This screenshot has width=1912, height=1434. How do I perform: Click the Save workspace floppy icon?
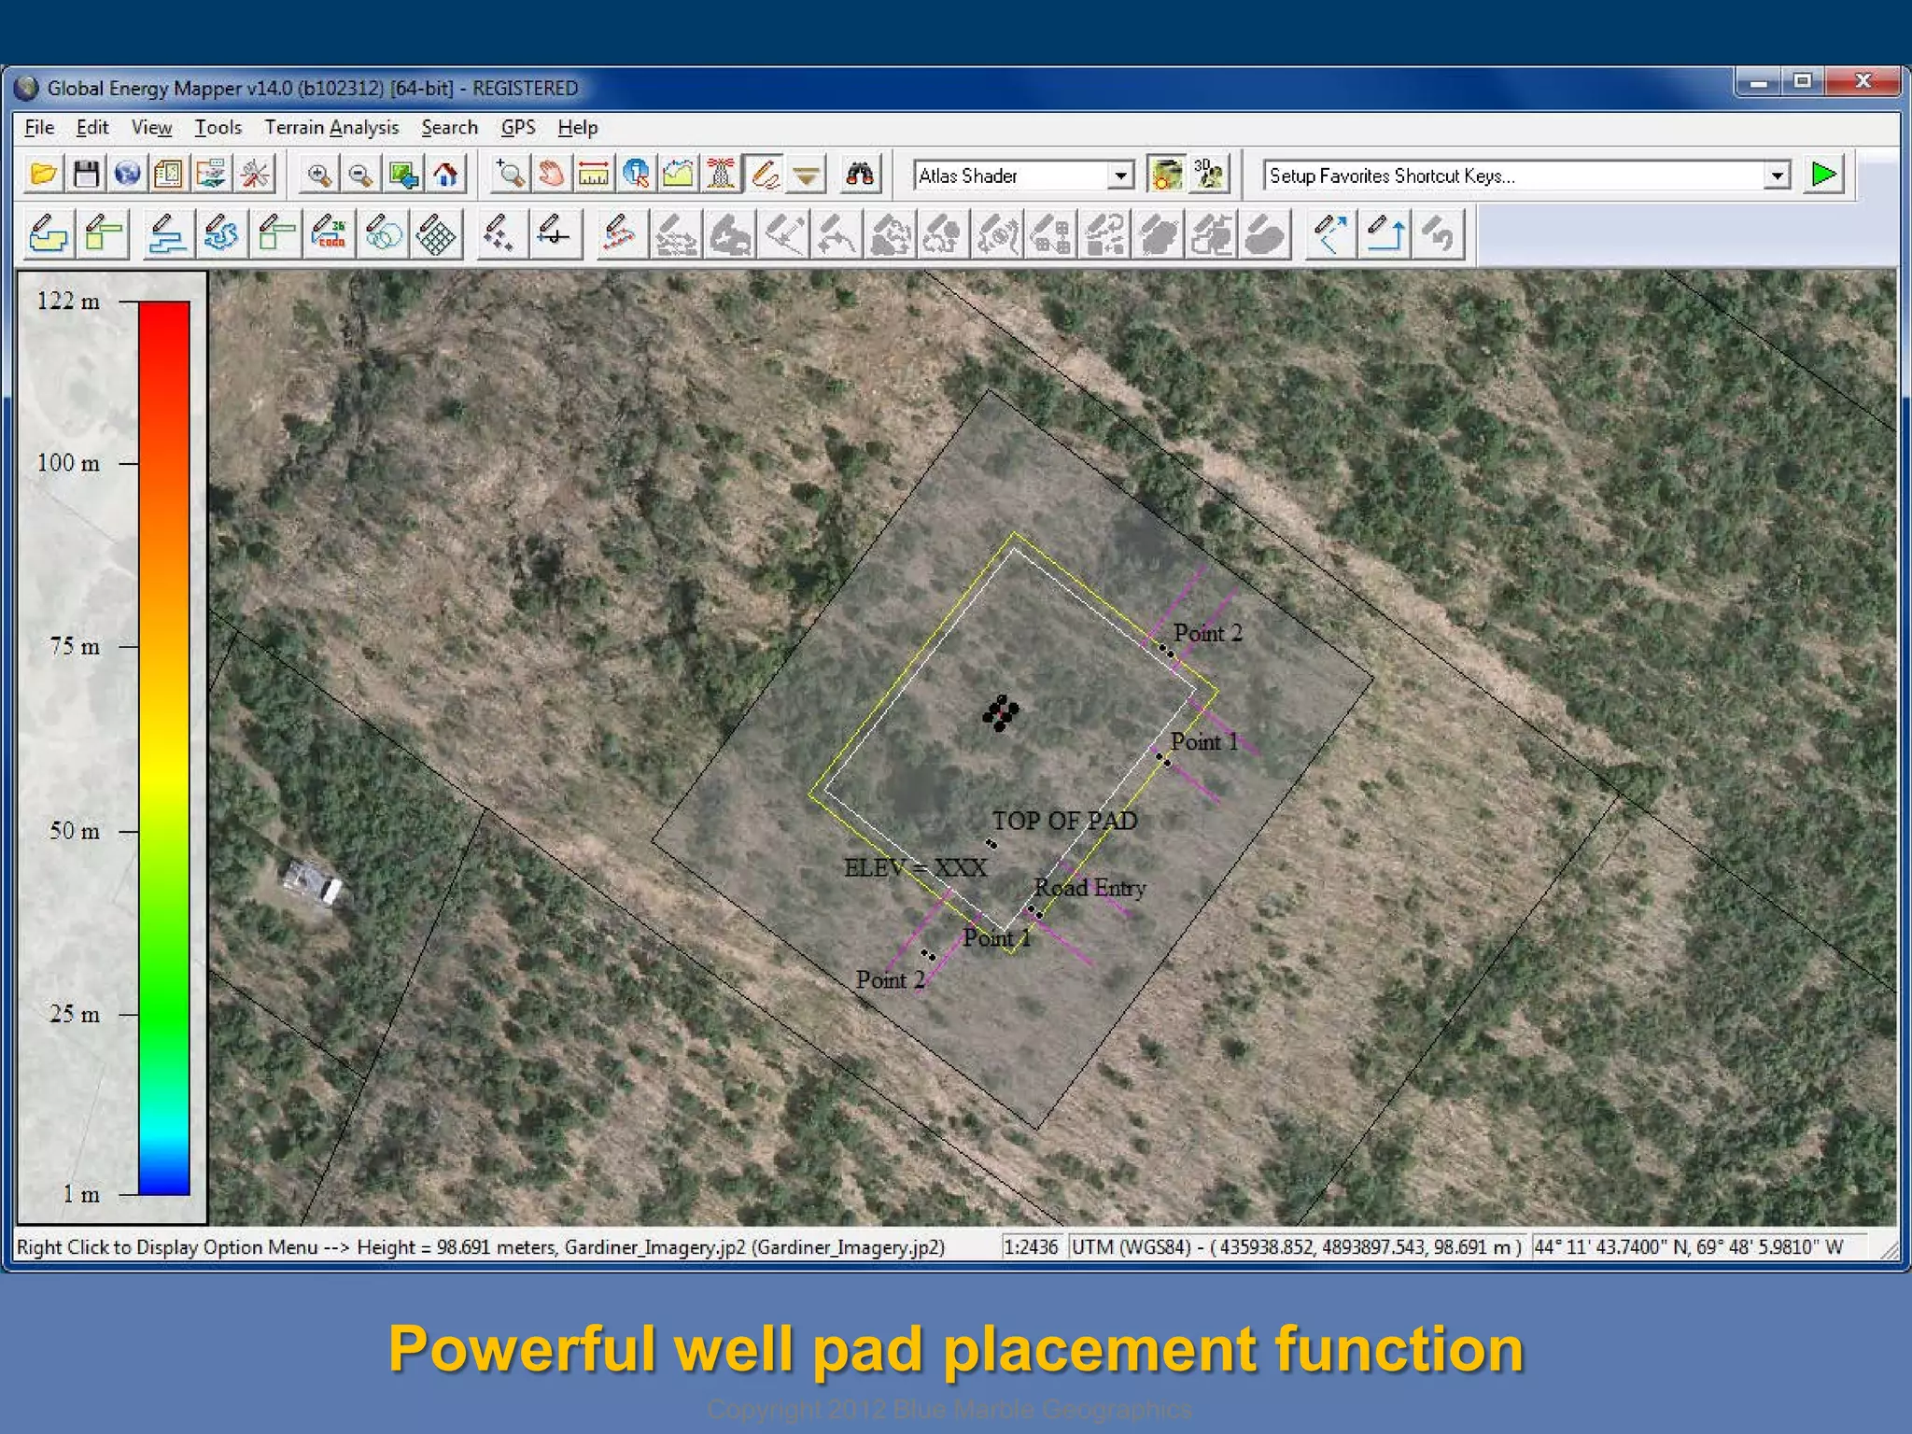(x=86, y=175)
